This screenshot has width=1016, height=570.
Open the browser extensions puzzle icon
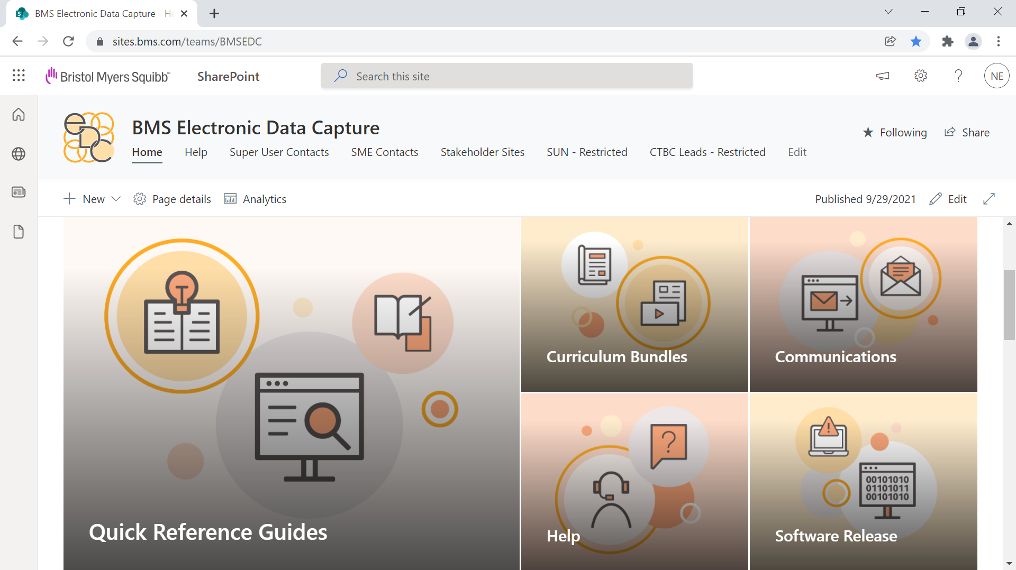pyautogui.click(x=948, y=41)
